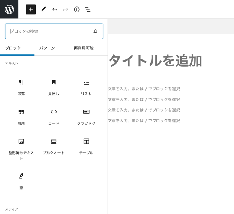This screenshot has width=234, height=214.
Task: Click the タイトルを追加 title field
Action: point(155,61)
